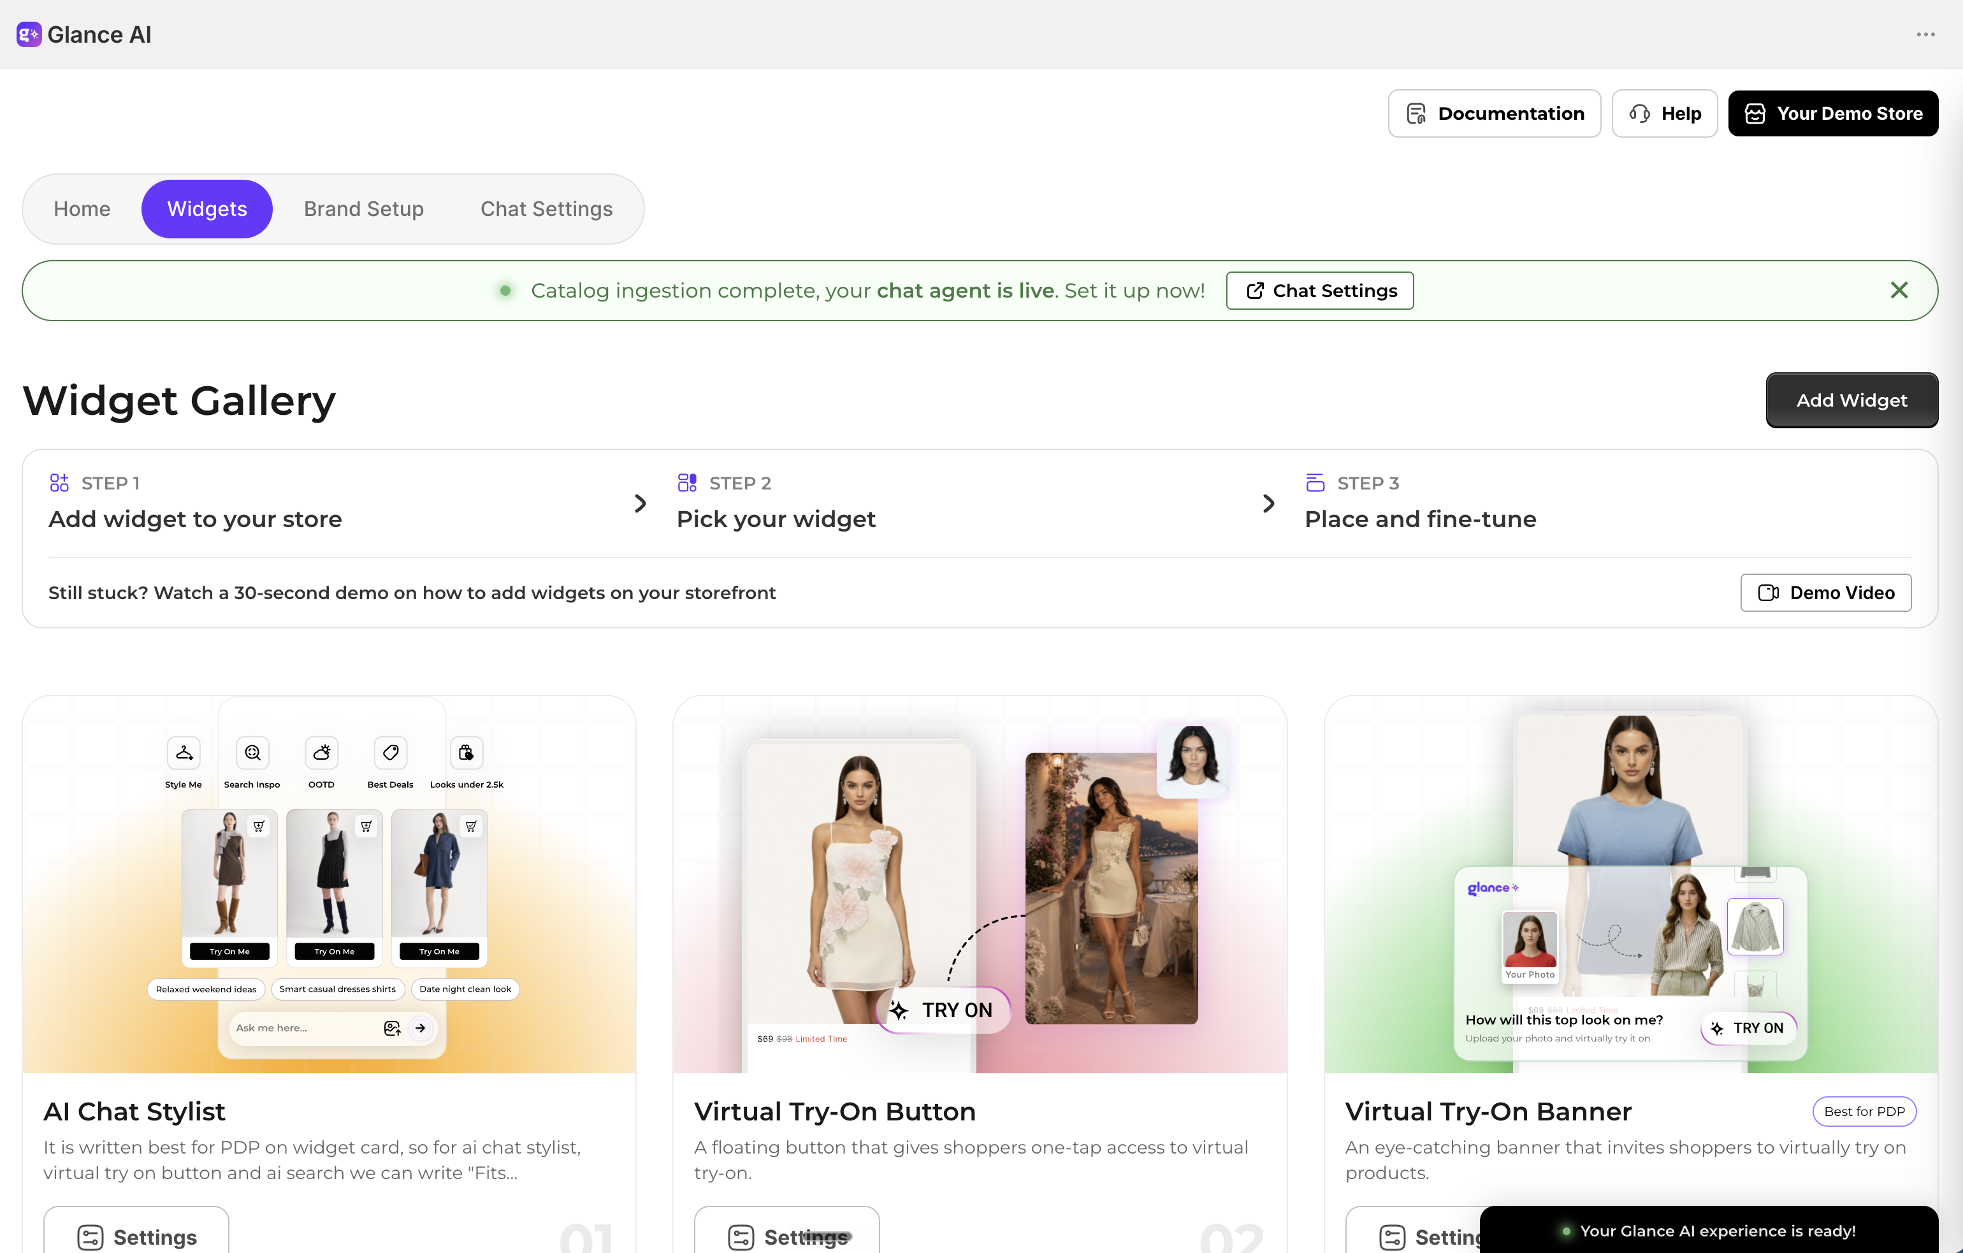The height and width of the screenshot is (1253, 1963).
Task: Click the Ask me here input field
Action: click(x=333, y=1028)
